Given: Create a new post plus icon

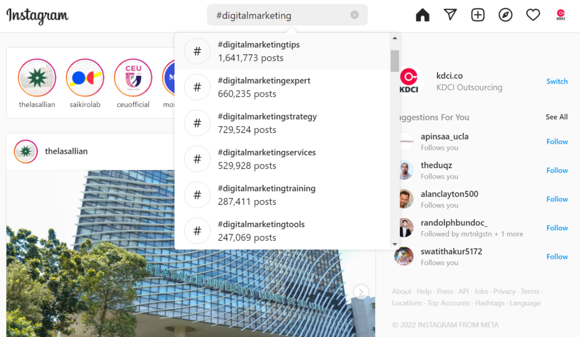Looking at the screenshot, I should click(x=478, y=15).
